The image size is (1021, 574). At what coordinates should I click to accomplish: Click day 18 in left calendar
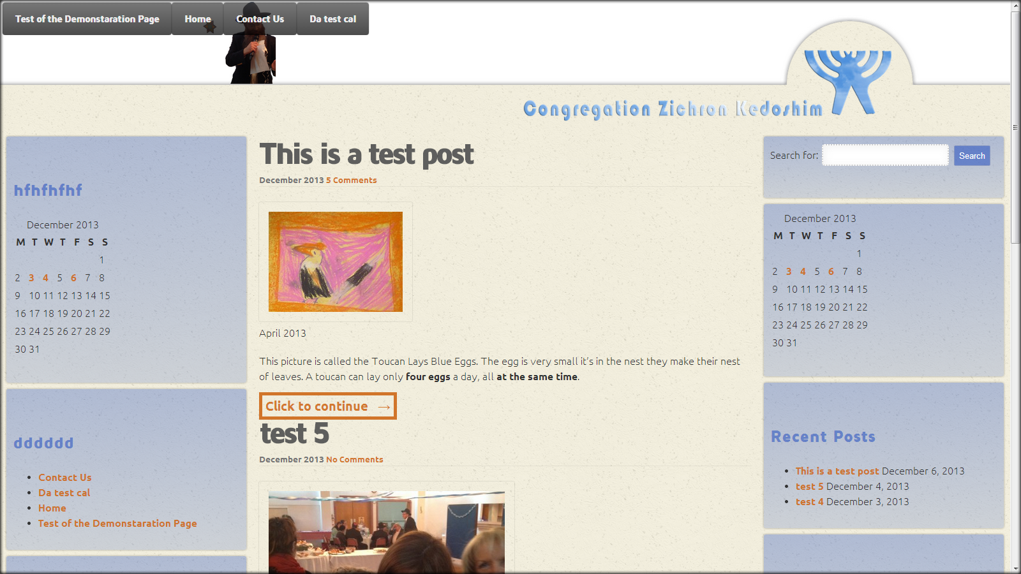[x=48, y=314]
